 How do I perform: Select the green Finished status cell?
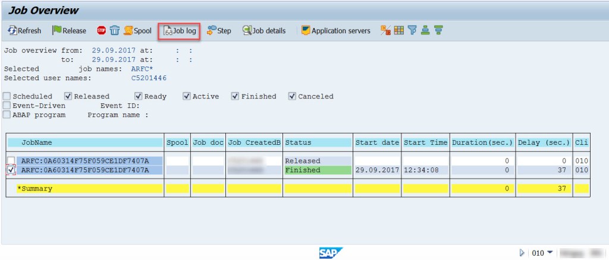click(x=318, y=170)
